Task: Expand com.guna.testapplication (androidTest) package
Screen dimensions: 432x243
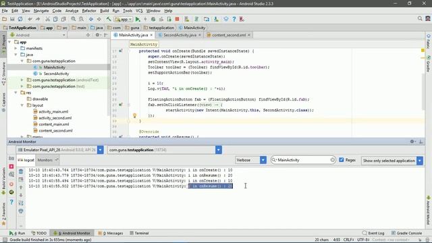Action: [22, 80]
